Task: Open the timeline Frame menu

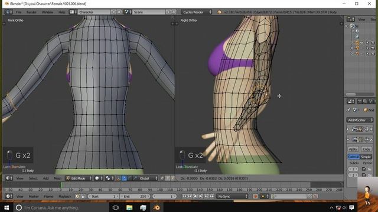Action: point(48,196)
